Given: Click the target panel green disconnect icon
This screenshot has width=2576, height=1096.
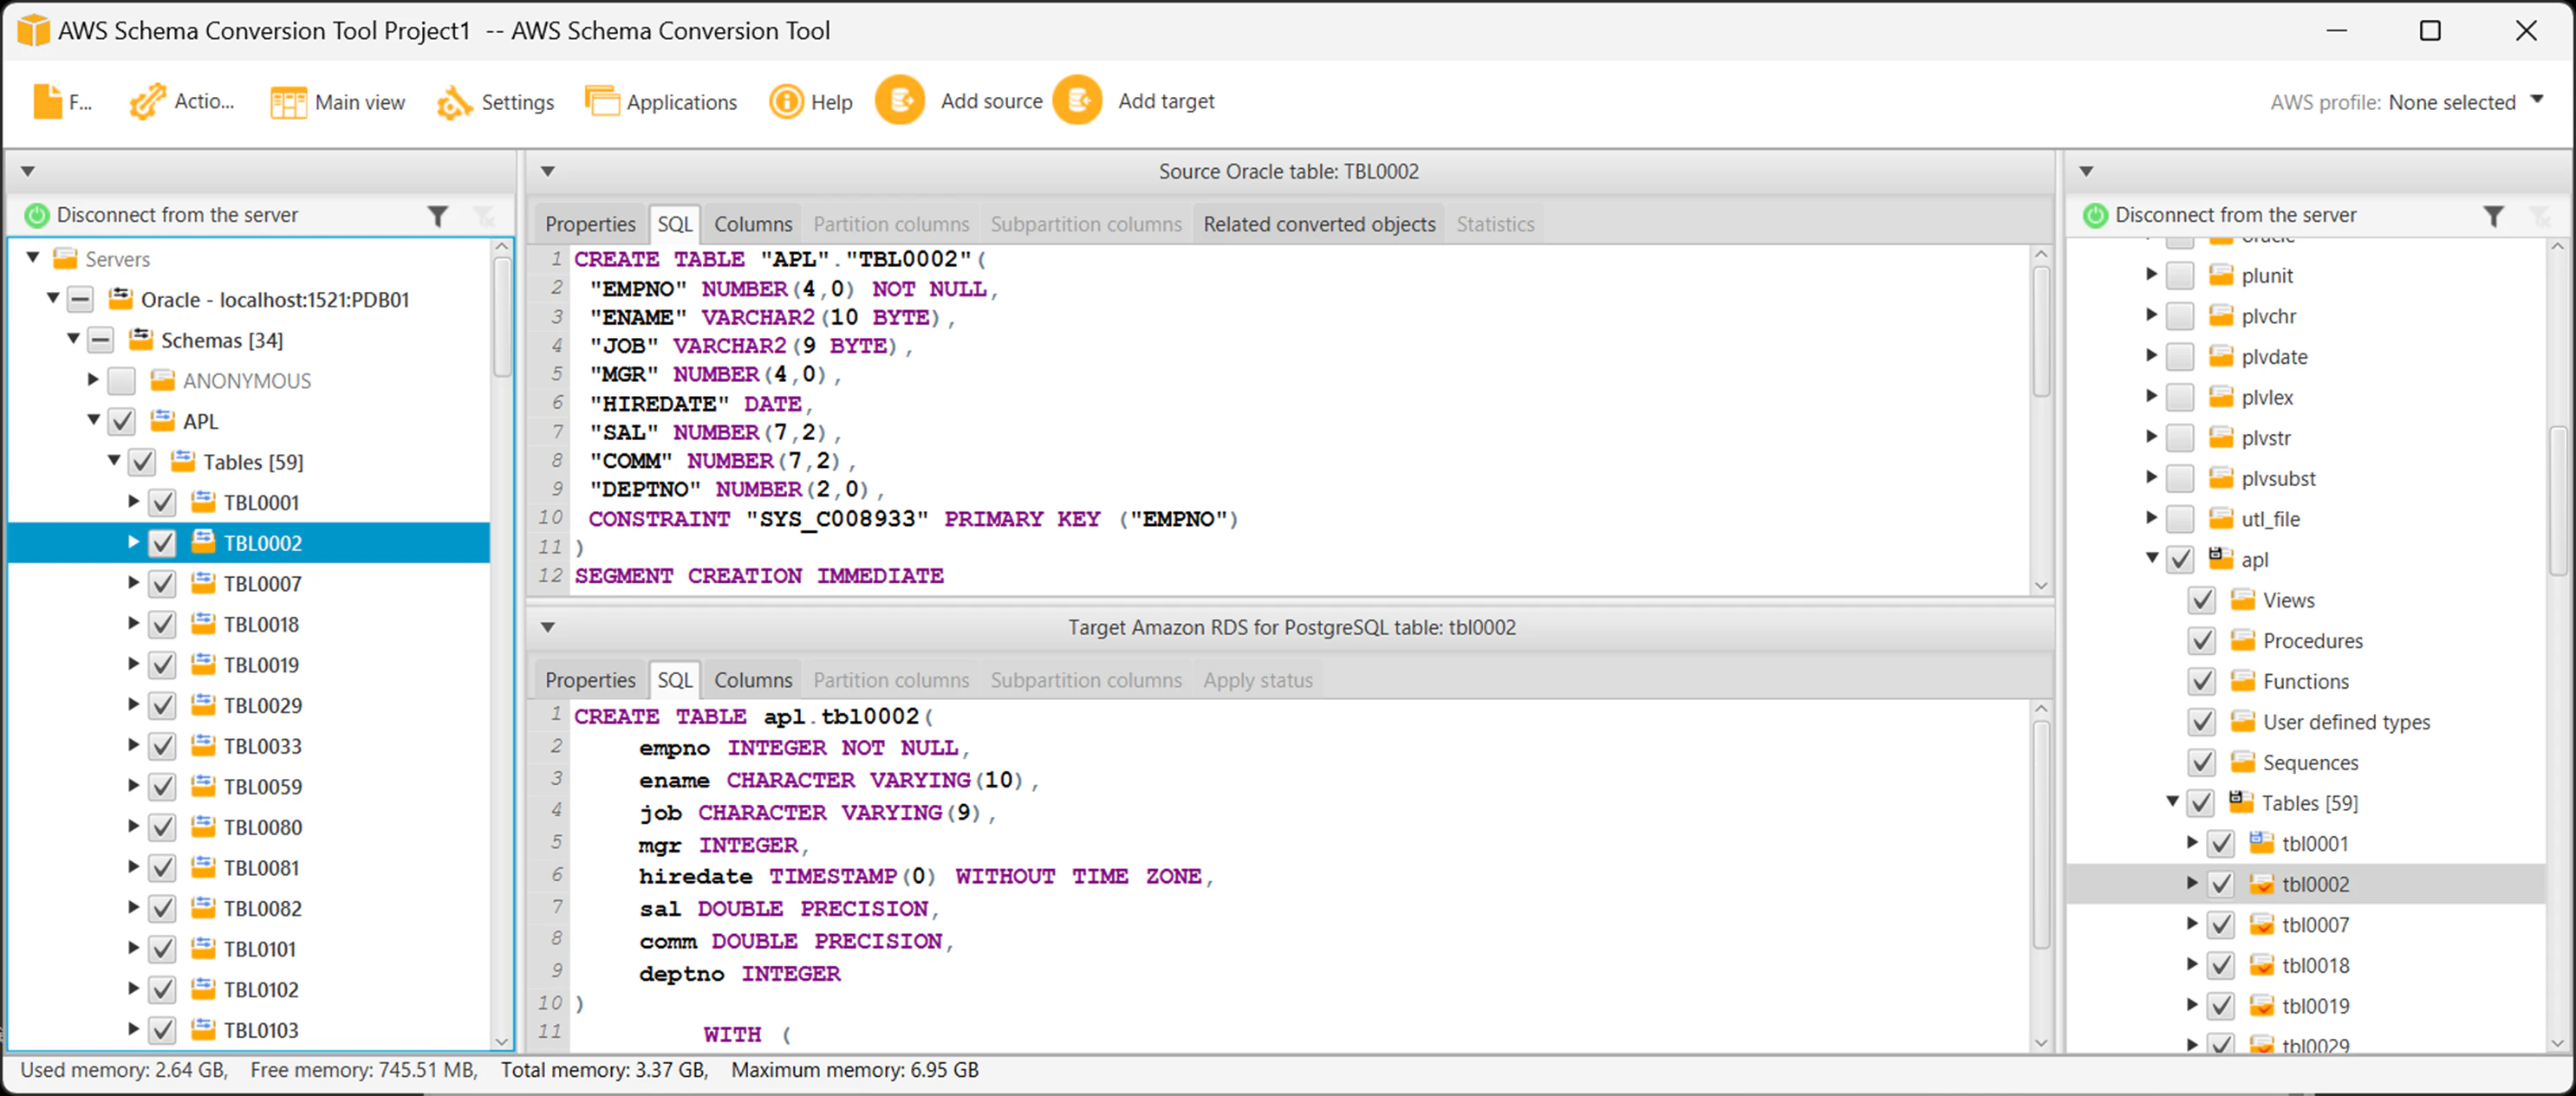Looking at the screenshot, I should pyautogui.click(x=2095, y=215).
